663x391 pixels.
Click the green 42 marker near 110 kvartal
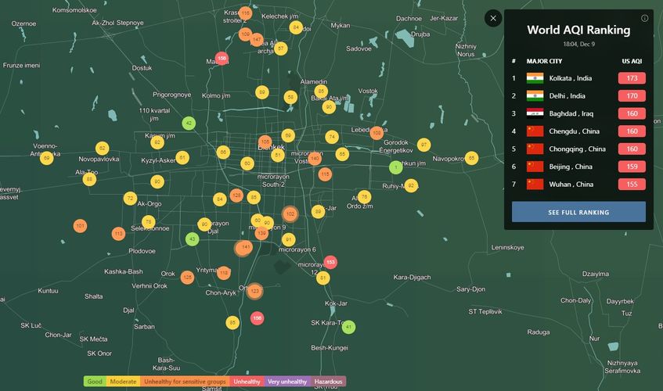189,123
